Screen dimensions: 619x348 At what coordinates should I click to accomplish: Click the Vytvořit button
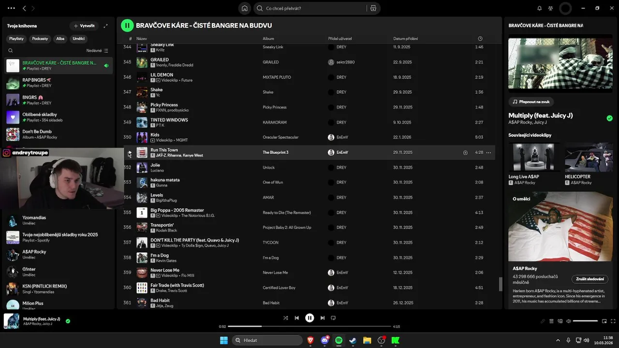click(84, 26)
